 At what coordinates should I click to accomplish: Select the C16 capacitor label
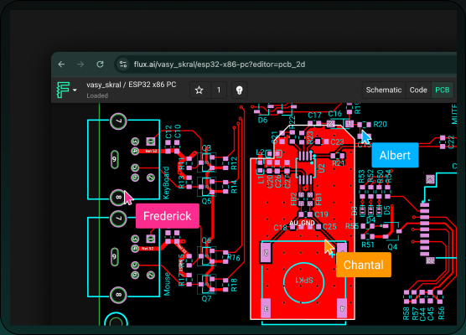pyautogui.click(x=335, y=114)
